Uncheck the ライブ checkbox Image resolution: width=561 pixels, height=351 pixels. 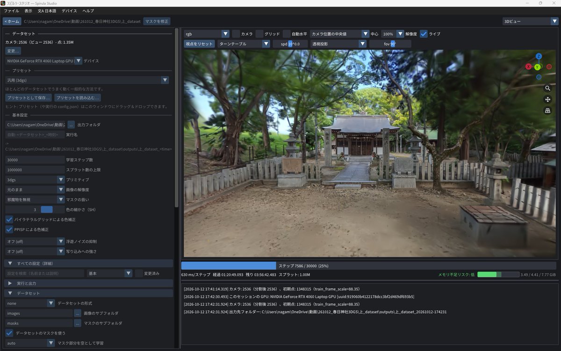coord(424,34)
